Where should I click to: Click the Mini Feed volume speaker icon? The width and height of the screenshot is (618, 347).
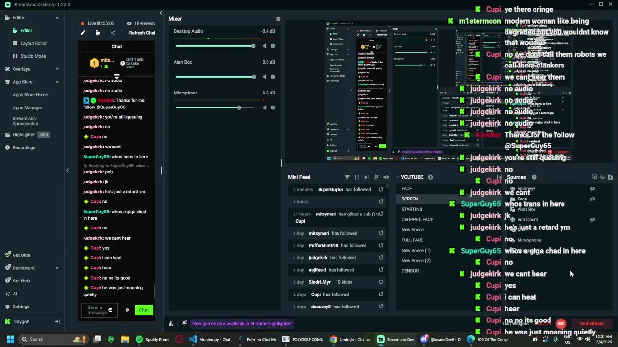[x=386, y=177]
